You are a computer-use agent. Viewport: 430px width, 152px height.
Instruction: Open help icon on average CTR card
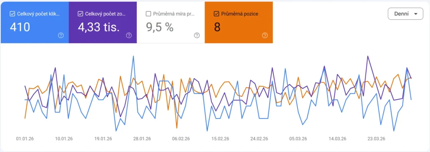[197, 35]
